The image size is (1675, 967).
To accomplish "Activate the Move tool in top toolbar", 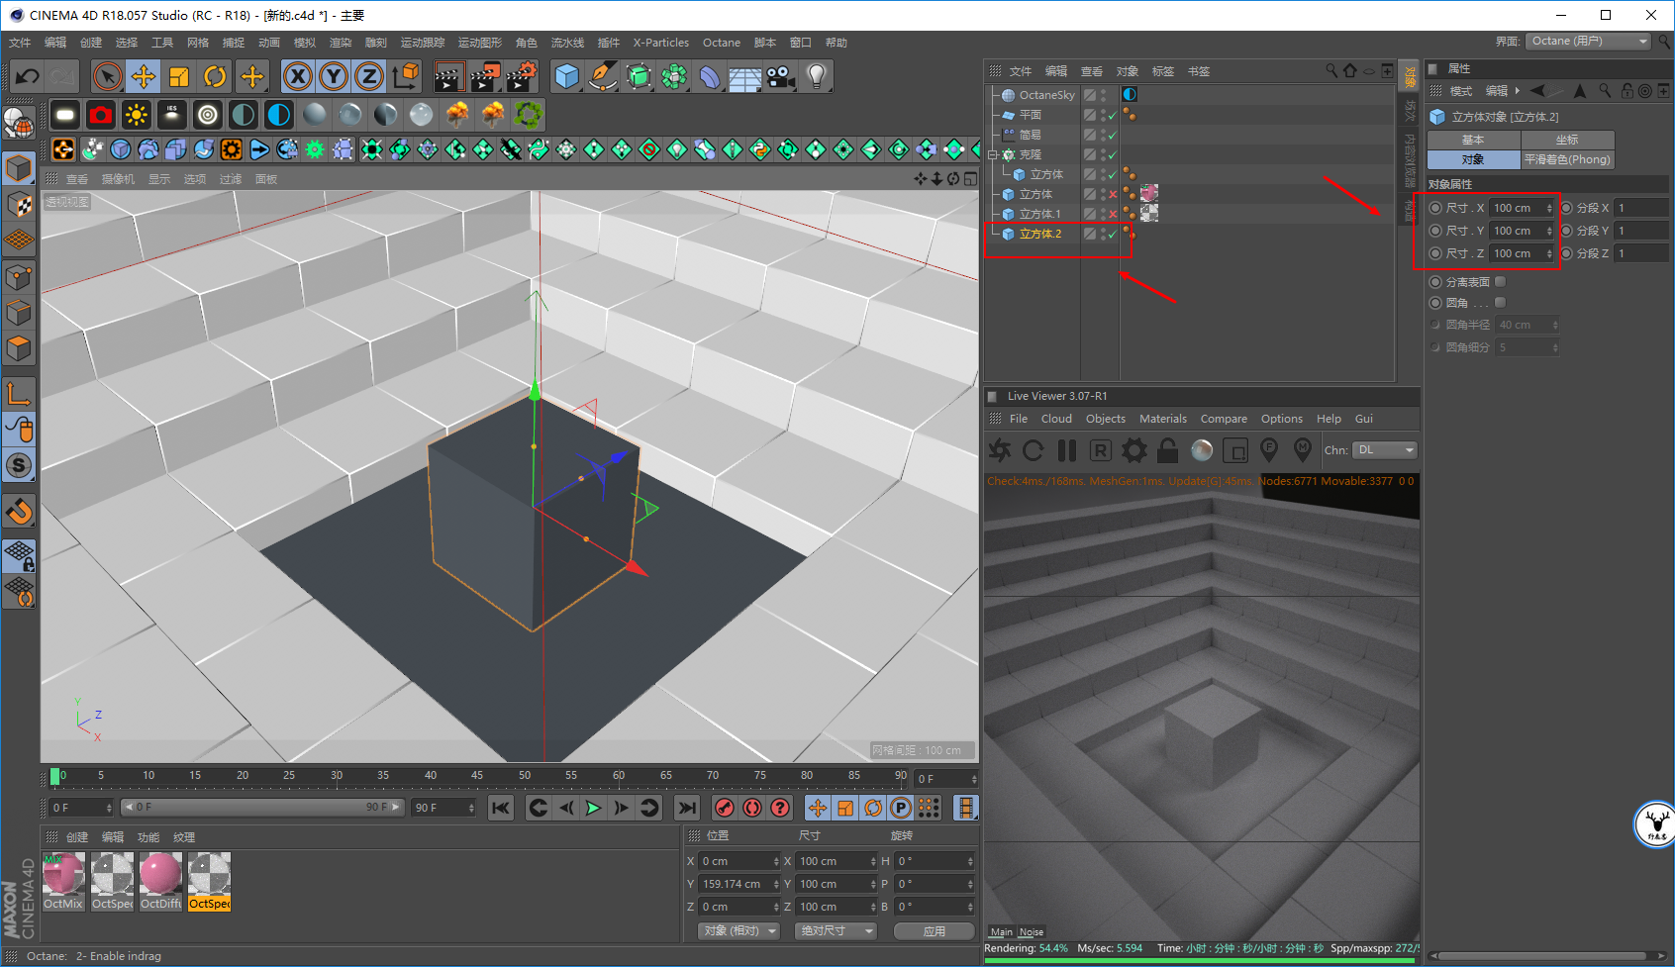I will (x=144, y=76).
